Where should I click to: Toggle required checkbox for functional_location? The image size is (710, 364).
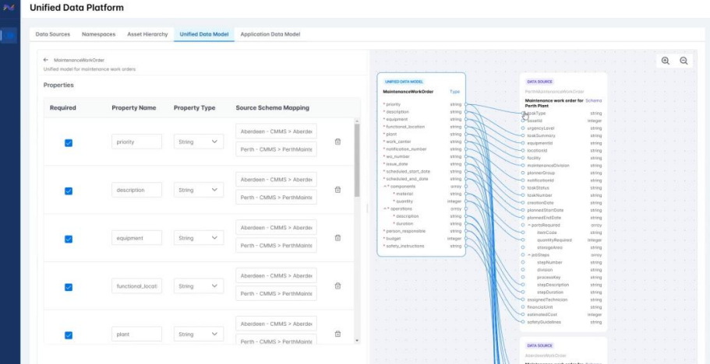click(x=69, y=287)
